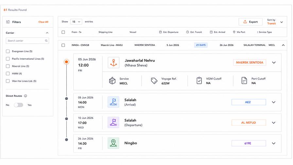Collapse the INNSA - CNNGB result row
293x165 pixels.
(283, 45)
